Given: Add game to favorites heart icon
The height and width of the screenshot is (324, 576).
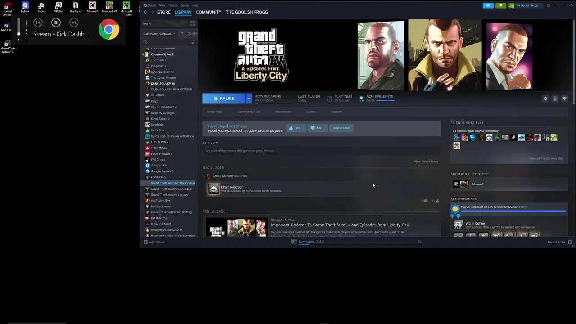Looking at the screenshot, I should coord(564,99).
